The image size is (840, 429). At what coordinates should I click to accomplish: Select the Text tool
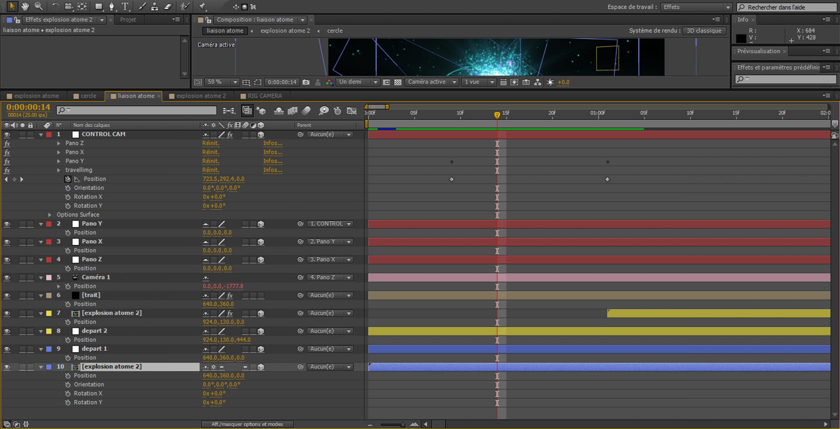tap(125, 7)
